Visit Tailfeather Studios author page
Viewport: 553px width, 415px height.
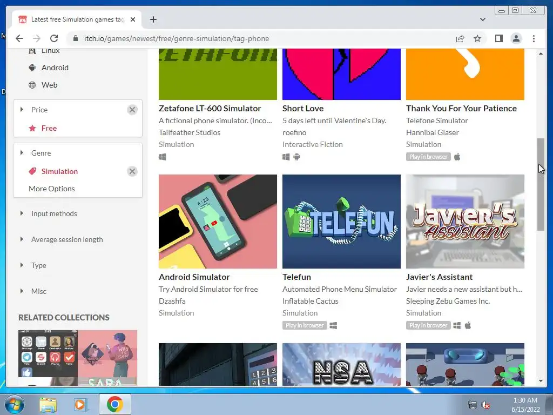click(x=190, y=133)
